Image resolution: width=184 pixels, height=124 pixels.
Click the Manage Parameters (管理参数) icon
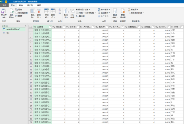pyautogui.click(x=115, y=11)
